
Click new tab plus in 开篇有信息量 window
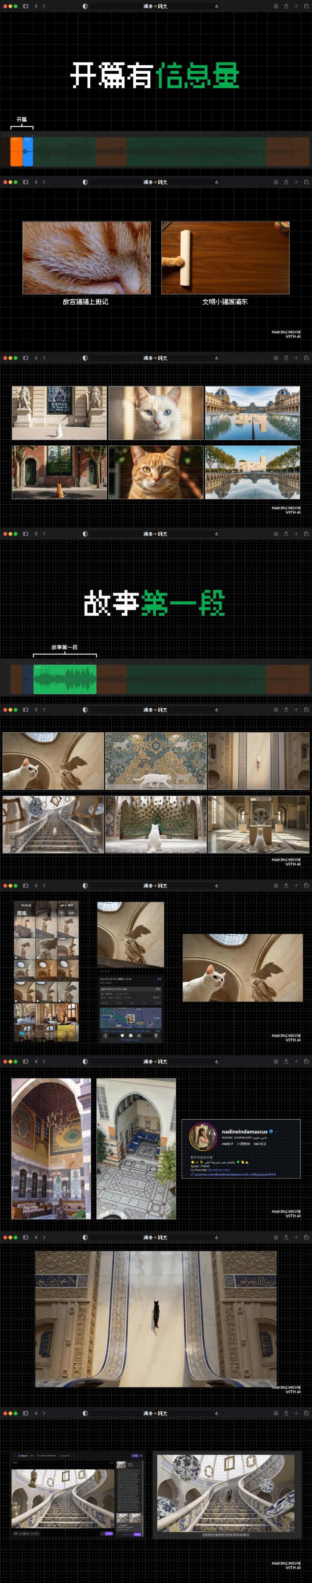point(296,6)
